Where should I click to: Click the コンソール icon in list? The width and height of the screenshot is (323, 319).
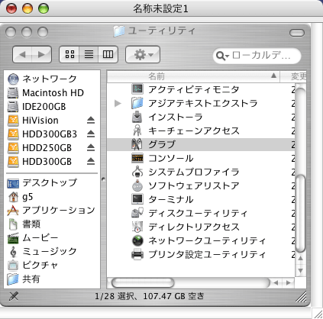pos(137,158)
